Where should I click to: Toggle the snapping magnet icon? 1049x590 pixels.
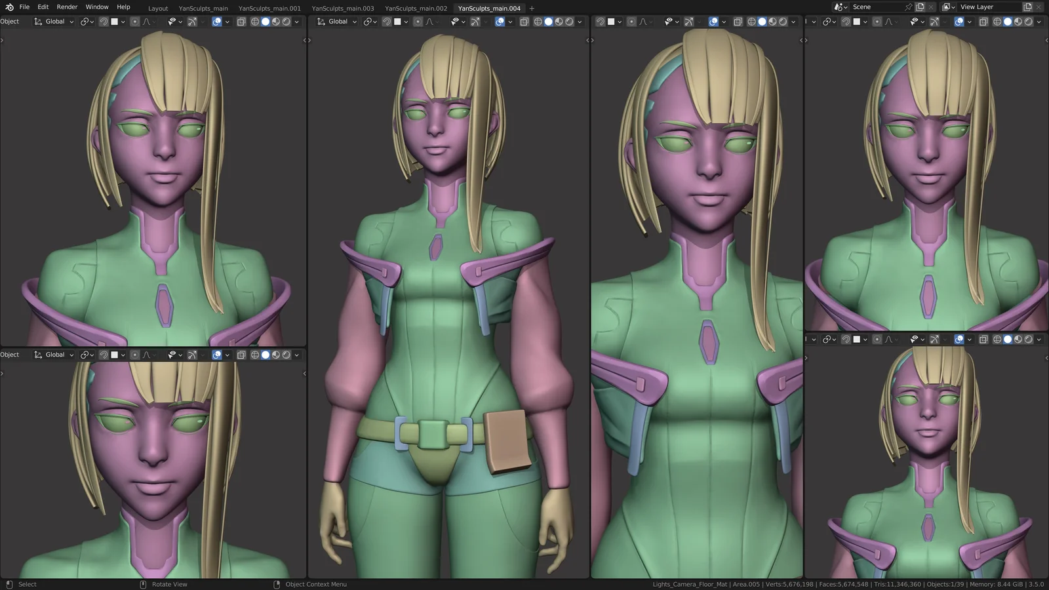(x=104, y=21)
